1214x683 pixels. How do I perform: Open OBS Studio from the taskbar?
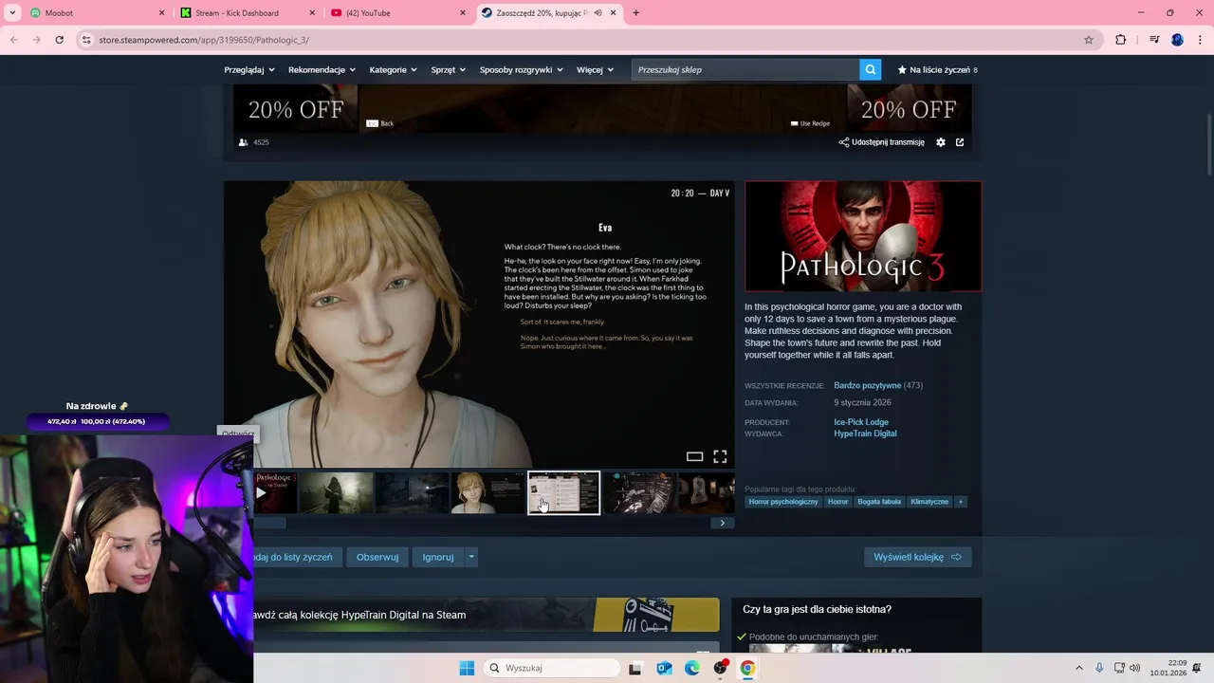[720, 668]
